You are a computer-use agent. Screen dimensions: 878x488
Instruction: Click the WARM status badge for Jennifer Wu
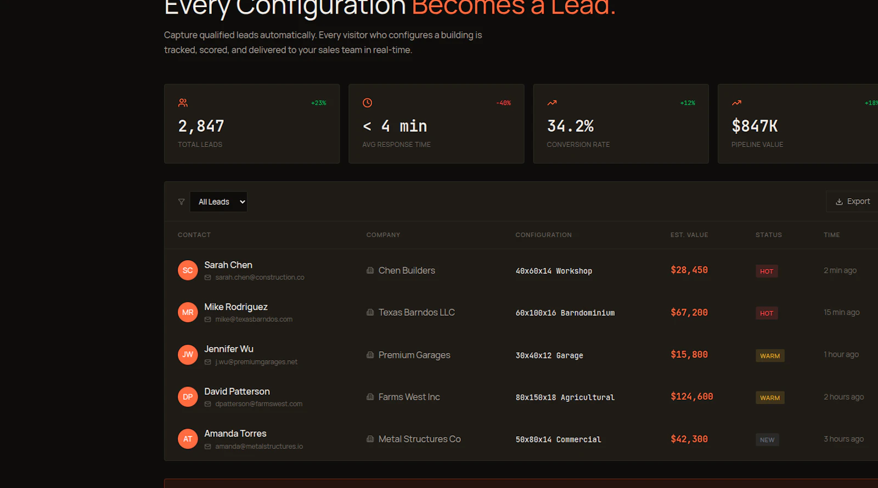click(770, 356)
